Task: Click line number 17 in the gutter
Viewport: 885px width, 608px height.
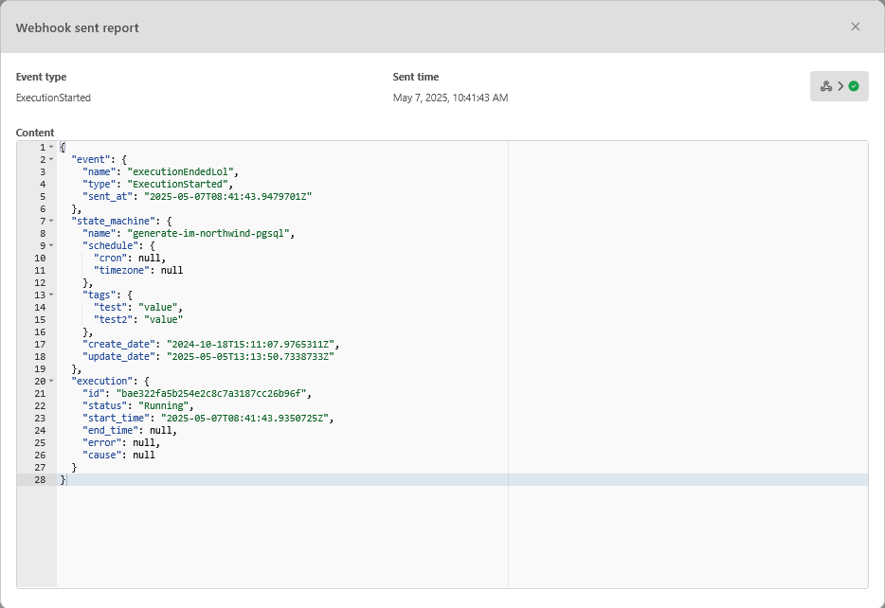Action: [x=39, y=345]
